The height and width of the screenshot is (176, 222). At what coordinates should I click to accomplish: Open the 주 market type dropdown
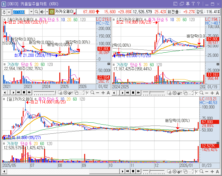[x=9, y=12]
